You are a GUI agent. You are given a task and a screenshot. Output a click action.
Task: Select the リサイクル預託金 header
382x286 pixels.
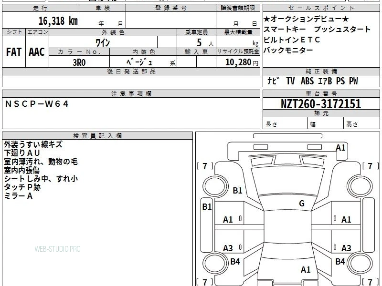click(x=238, y=51)
